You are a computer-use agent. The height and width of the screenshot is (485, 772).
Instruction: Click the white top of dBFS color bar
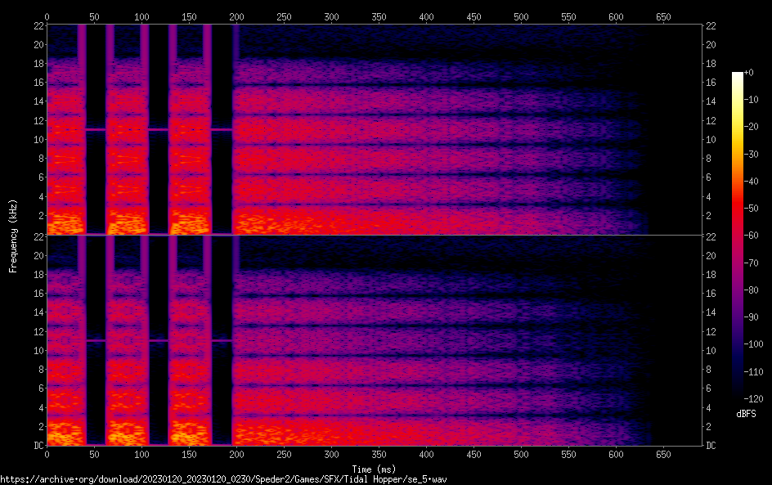(737, 74)
